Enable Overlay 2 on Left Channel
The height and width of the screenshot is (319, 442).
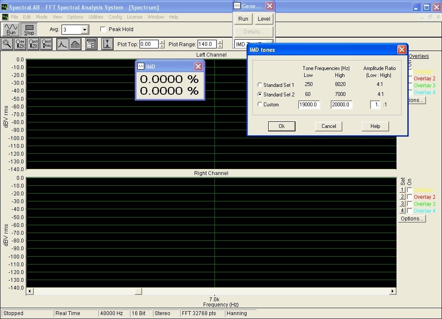[x=410, y=79]
